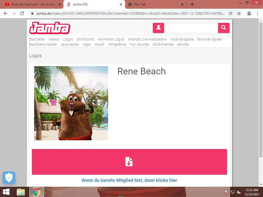This screenshot has width=263, height=197.
Task: Click the share page icon in address bar
Action: tap(231, 13)
